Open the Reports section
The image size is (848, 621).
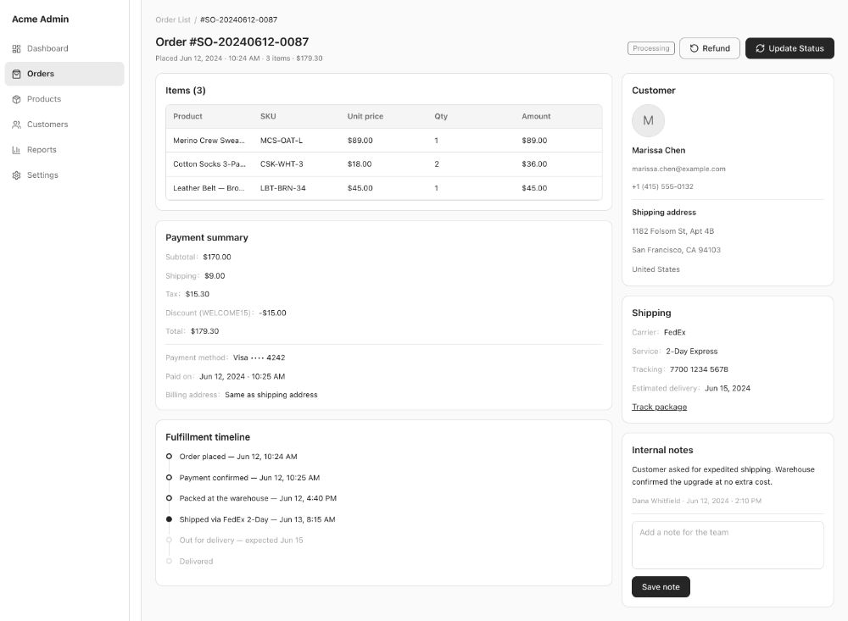(x=64, y=150)
